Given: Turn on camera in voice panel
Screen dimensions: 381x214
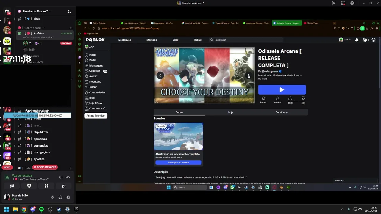Looking at the screenshot, I should (12, 186).
